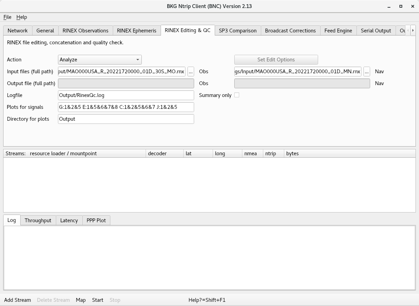Switch to the Network tab
The image size is (419, 306).
coord(17,31)
